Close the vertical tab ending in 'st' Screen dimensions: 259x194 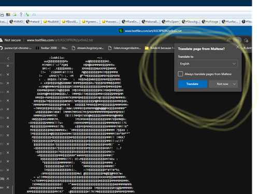click(8, 161)
